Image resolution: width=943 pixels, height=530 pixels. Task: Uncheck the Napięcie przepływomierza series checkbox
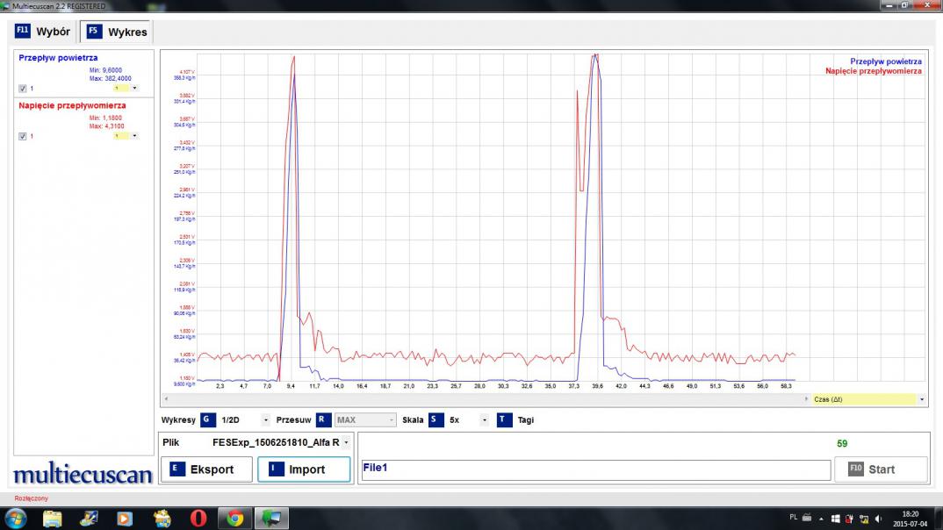click(x=23, y=136)
